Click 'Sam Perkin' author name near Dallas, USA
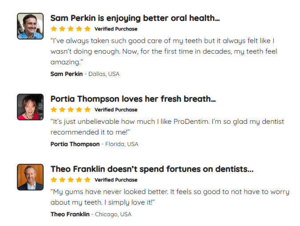The width and height of the screenshot is (300, 226). point(67,74)
